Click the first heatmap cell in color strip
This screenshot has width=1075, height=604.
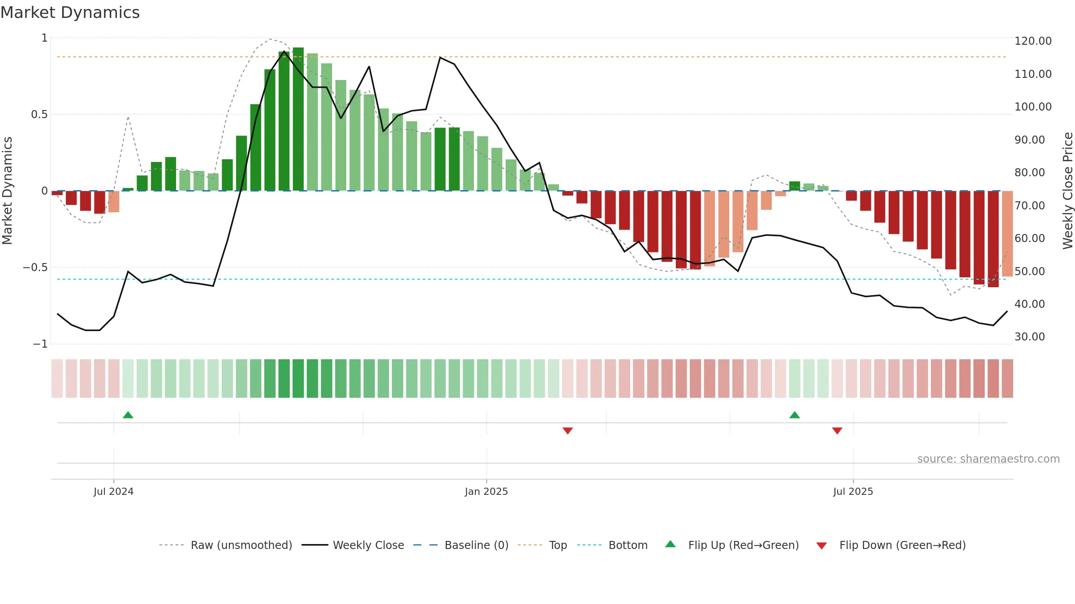57,379
